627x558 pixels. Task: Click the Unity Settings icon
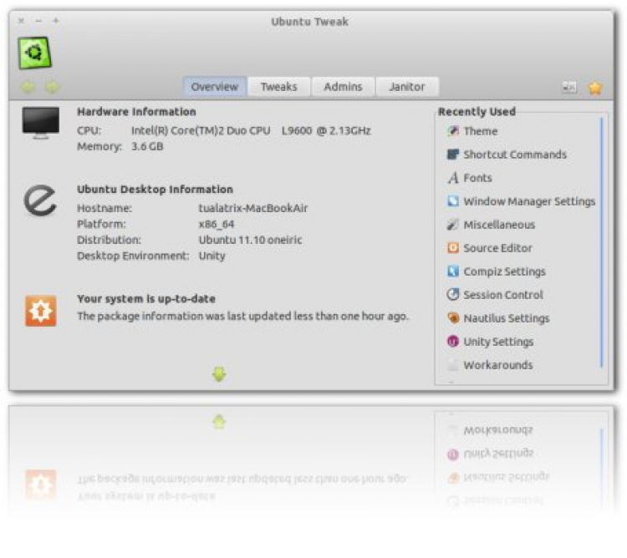452,342
